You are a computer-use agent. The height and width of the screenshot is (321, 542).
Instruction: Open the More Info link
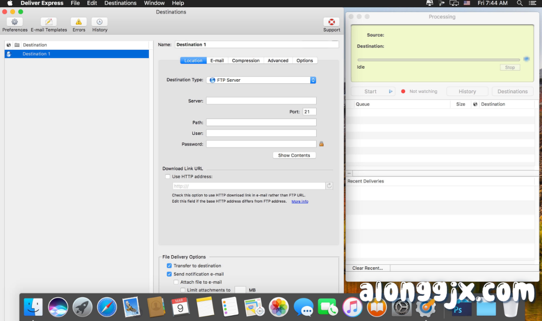[x=300, y=201]
